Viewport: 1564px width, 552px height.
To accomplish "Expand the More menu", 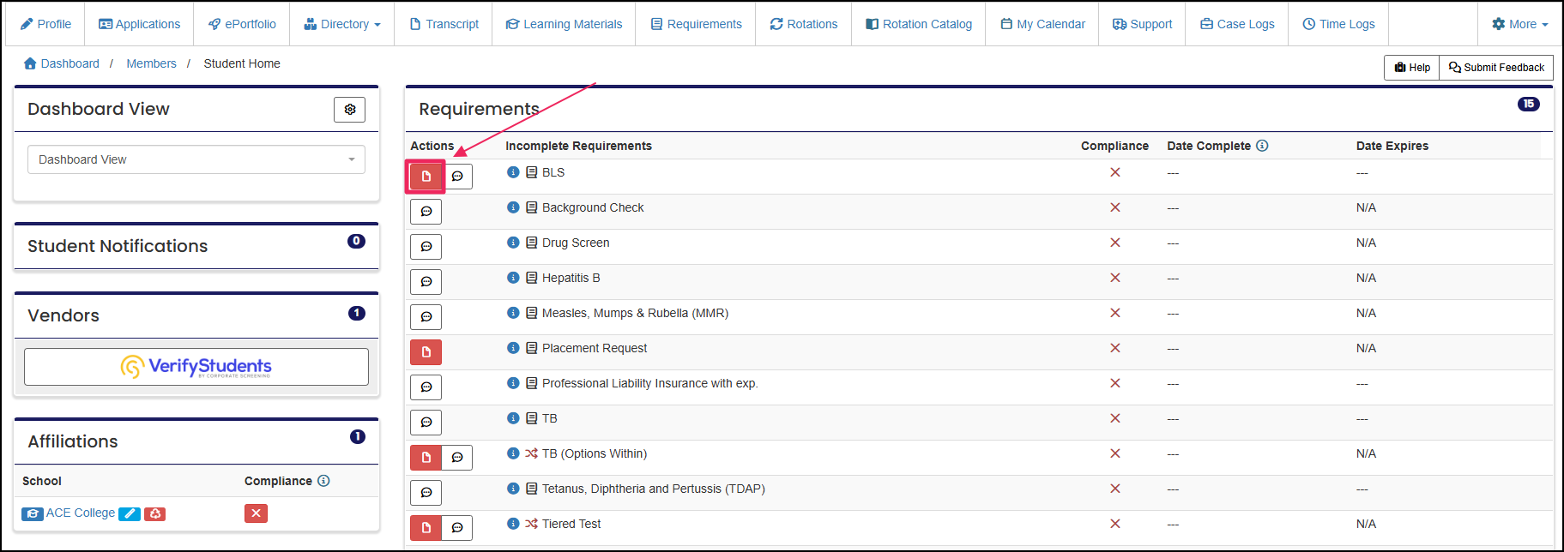I will 1519,24.
